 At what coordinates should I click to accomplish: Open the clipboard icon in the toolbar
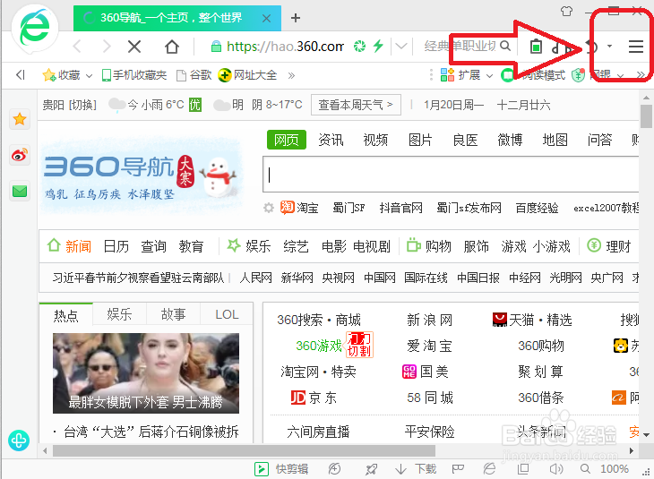point(536,47)
